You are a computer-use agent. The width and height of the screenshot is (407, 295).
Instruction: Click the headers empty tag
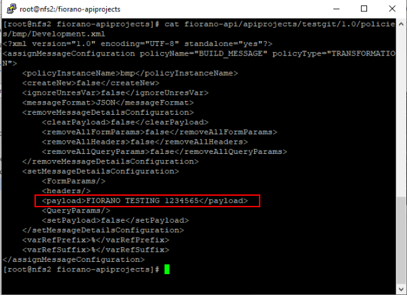66,191
